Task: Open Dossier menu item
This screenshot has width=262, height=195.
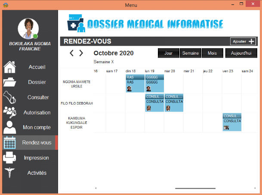Action: (x=37, y=82)
